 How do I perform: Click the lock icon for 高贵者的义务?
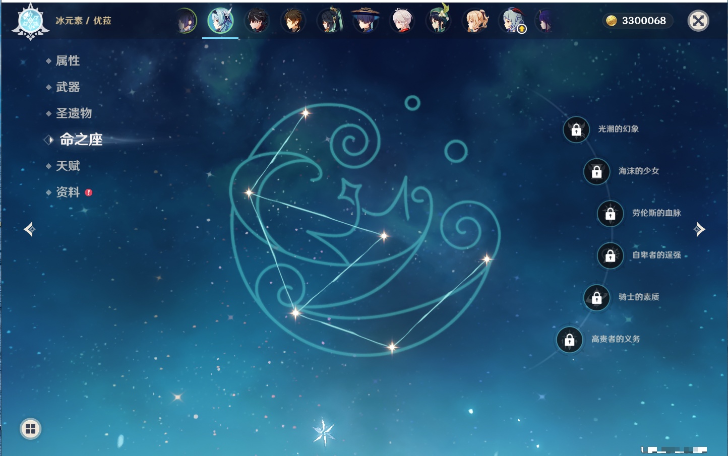570,340
